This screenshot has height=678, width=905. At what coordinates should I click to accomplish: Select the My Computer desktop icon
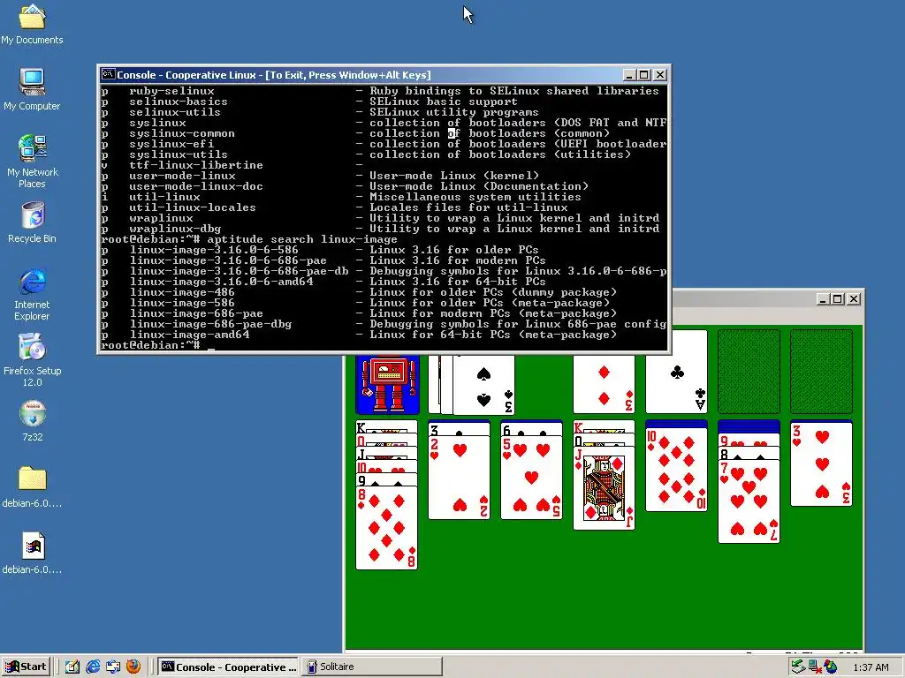(x=32, y=89)
